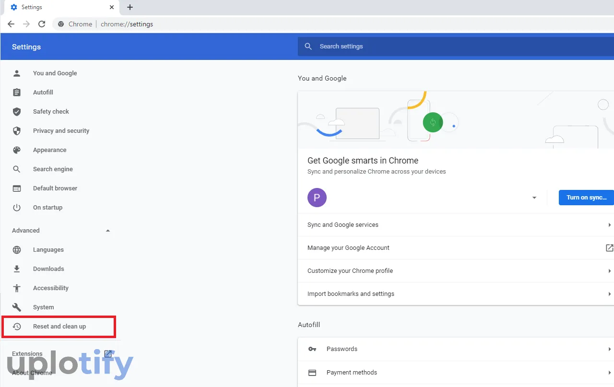The image size is (614, 387).
Task: Click the Turn on sync button
Action: (x=586, y=198)
